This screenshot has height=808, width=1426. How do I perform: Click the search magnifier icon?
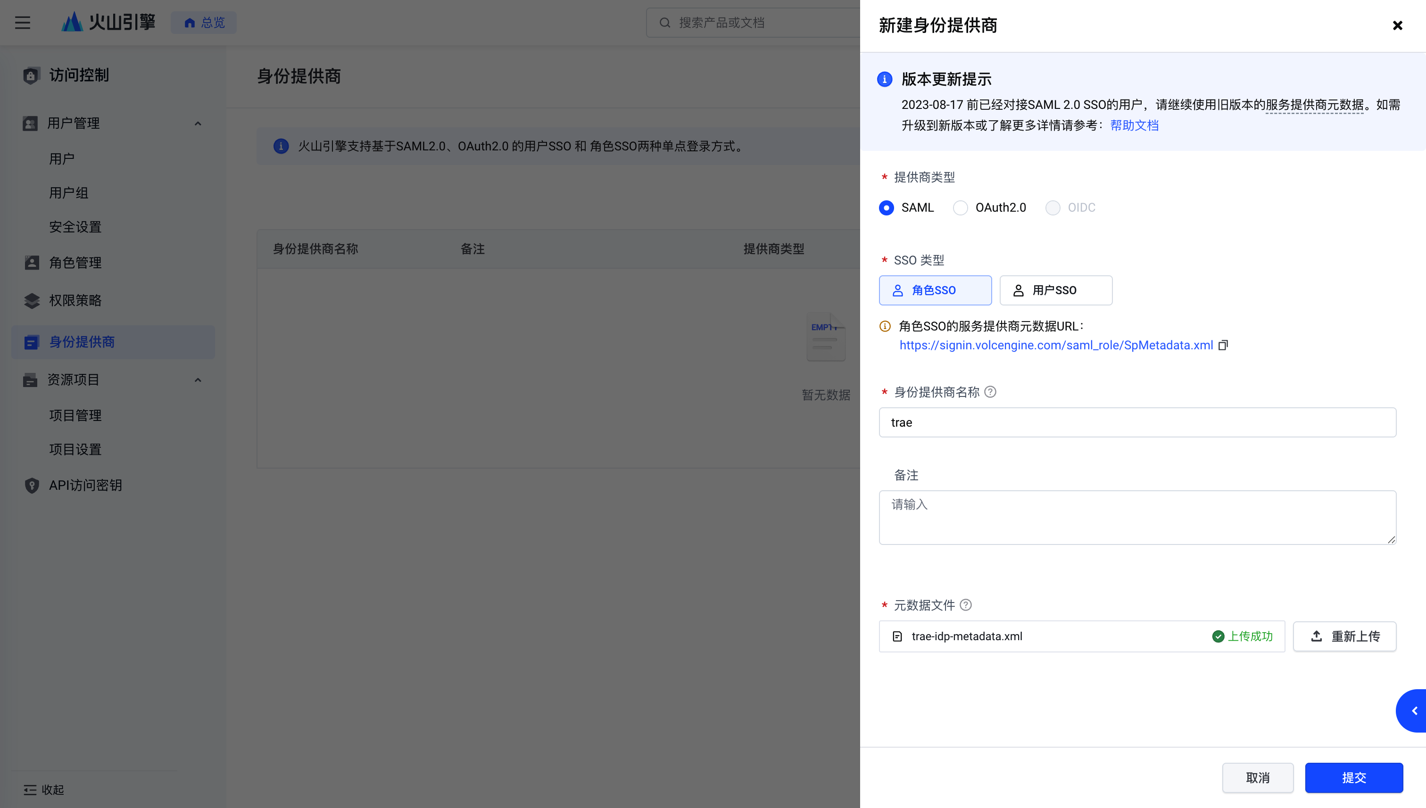coord(664,23)
